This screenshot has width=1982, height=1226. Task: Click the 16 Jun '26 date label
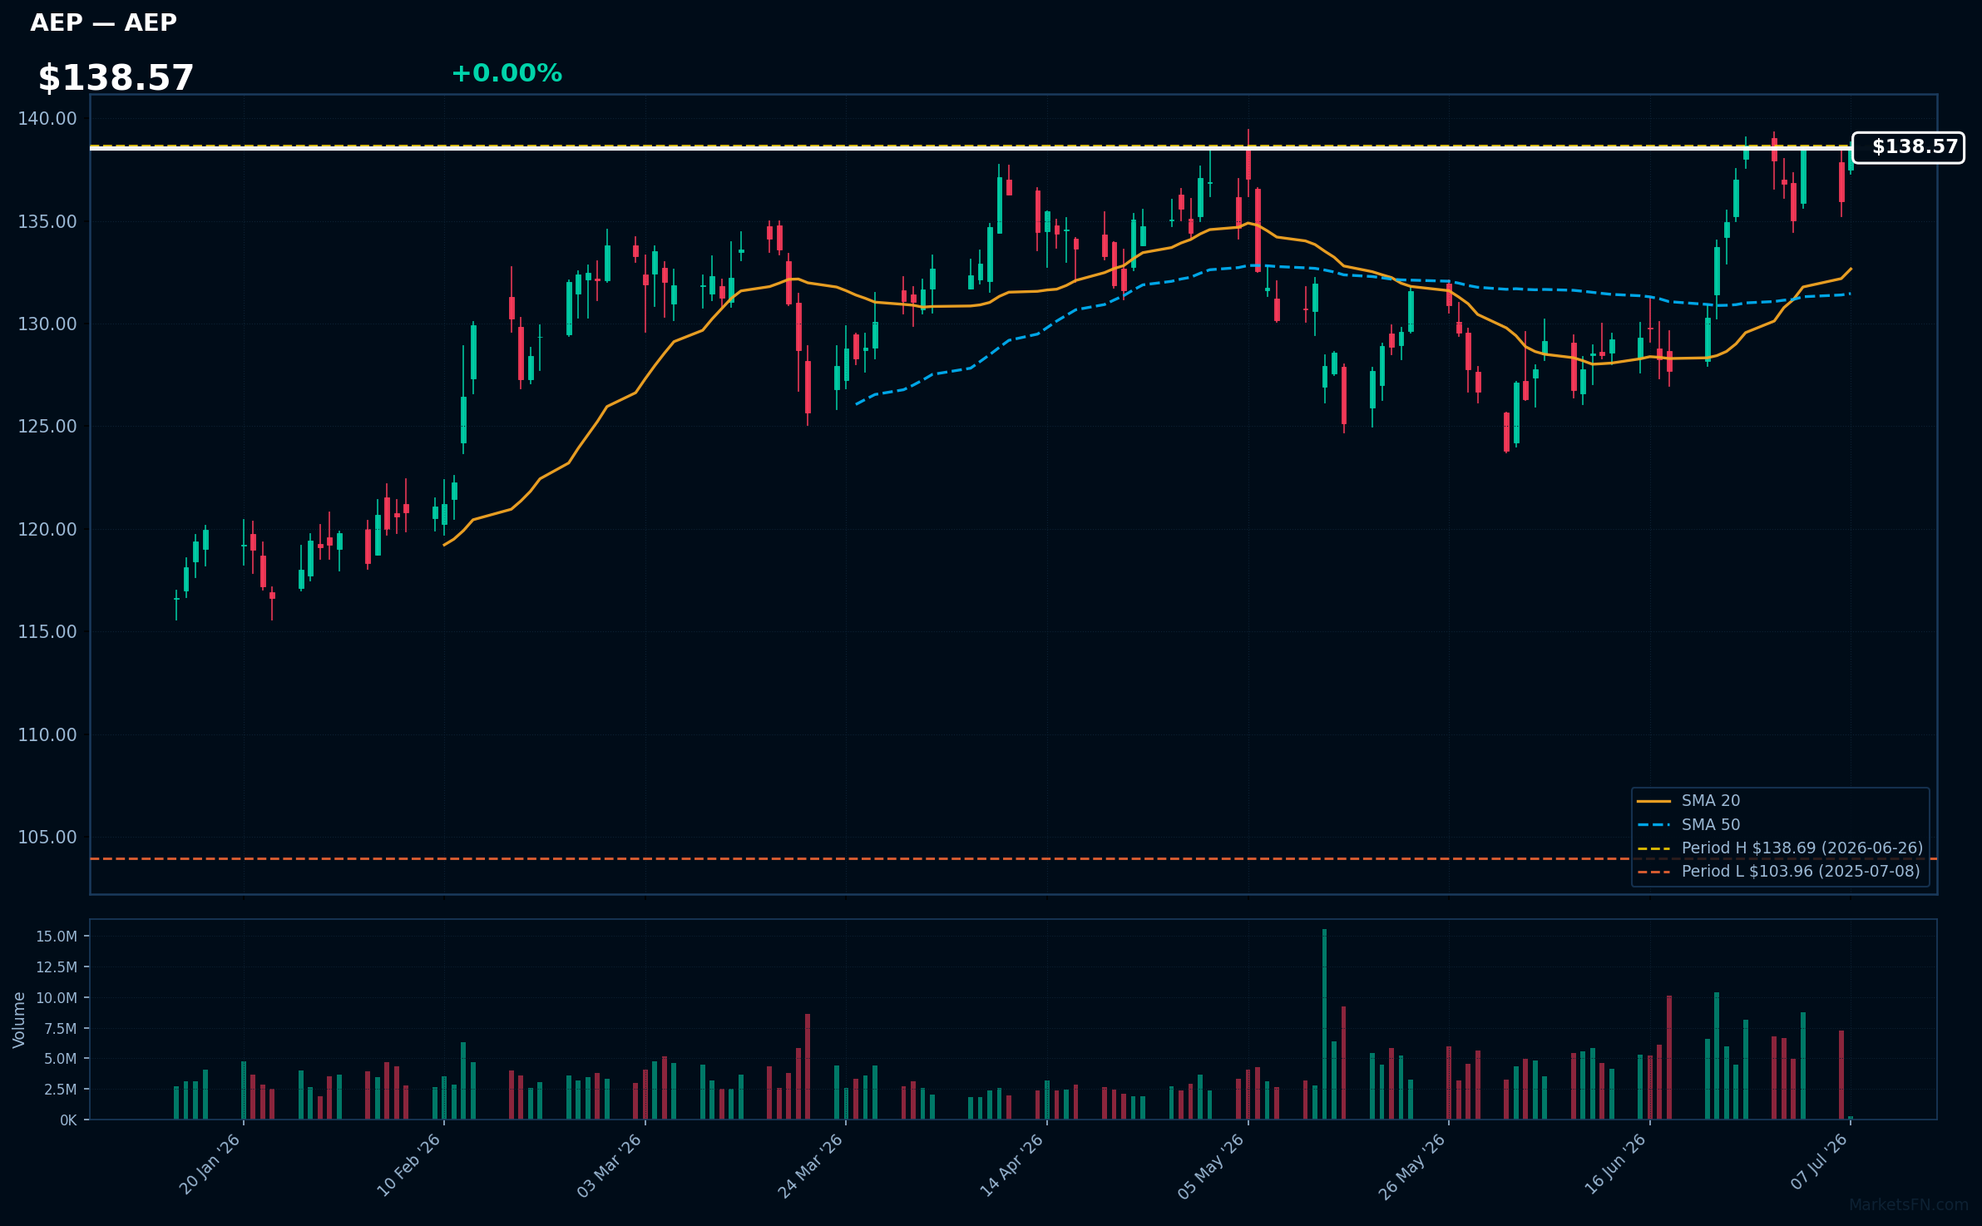click(x=1614, y=1164)
